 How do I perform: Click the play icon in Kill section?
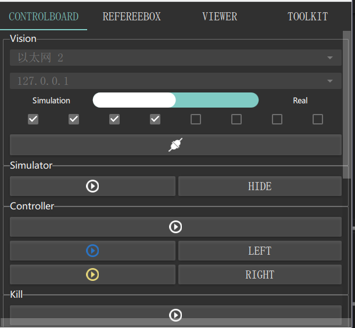click(x=175, y=315)
